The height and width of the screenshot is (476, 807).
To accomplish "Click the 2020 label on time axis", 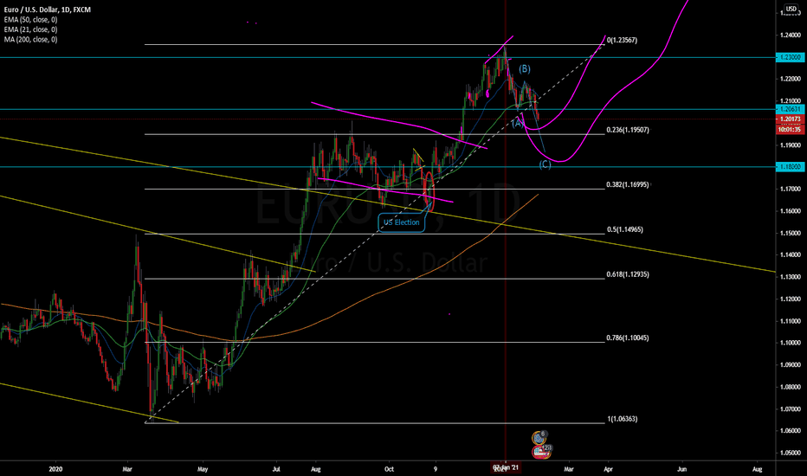I will coord(55,469).
